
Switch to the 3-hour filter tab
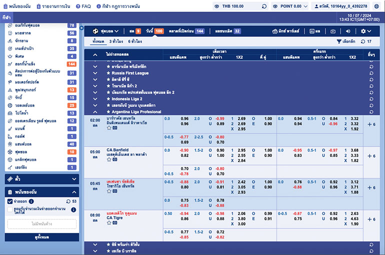tap(116, 41)
